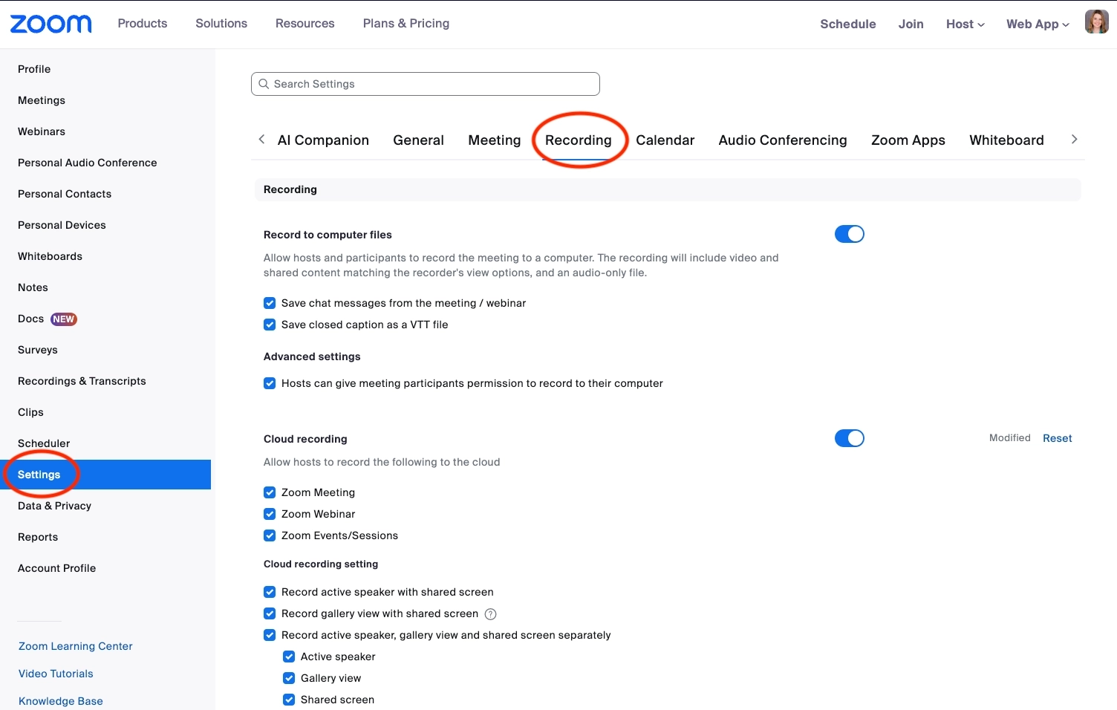The height and width of the screenshot is (710, 1117).
Task: Switch to Meeting settings tab
Action: coord(495,140)
